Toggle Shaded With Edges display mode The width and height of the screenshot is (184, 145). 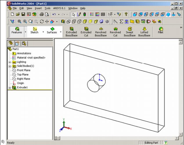point(85,21)
